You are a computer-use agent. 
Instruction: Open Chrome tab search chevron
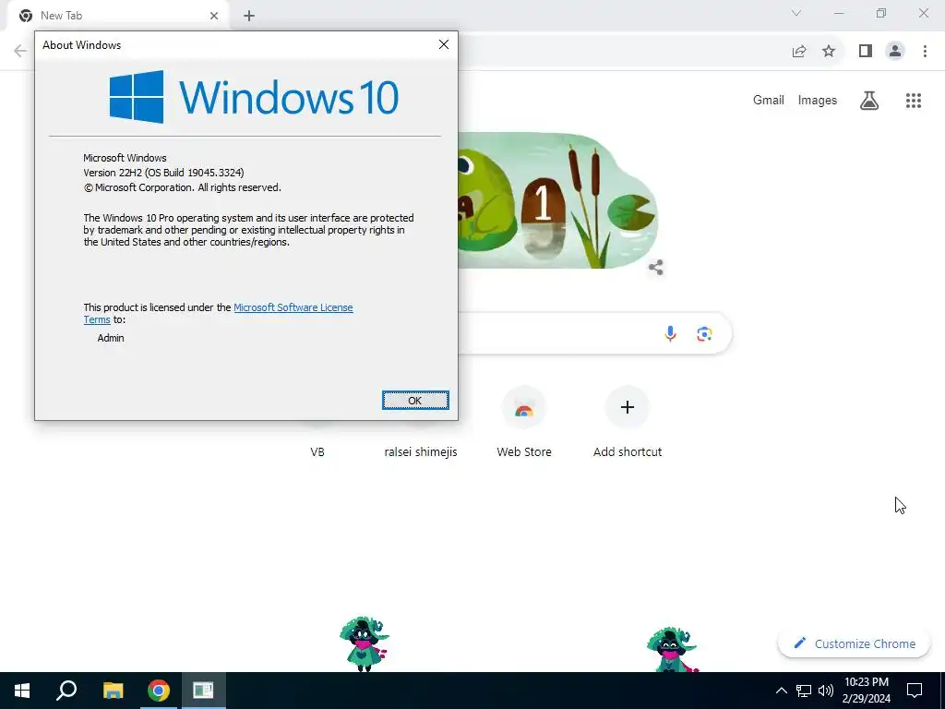pyautogui.click(x=796, y=13)
